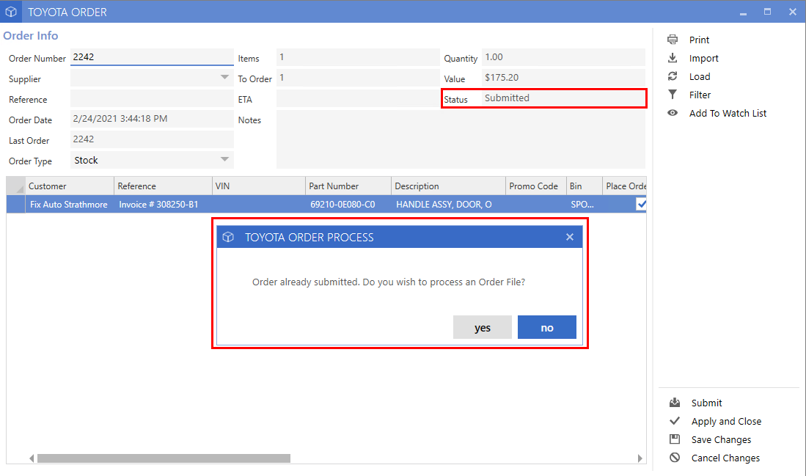Open the Supplier dropdown

pyautogui.click(x=224, y=78)
